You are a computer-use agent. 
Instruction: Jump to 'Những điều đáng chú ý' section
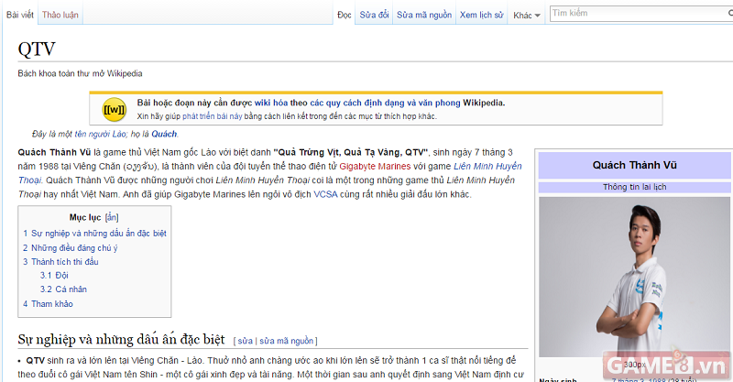(x=71, y=248)
